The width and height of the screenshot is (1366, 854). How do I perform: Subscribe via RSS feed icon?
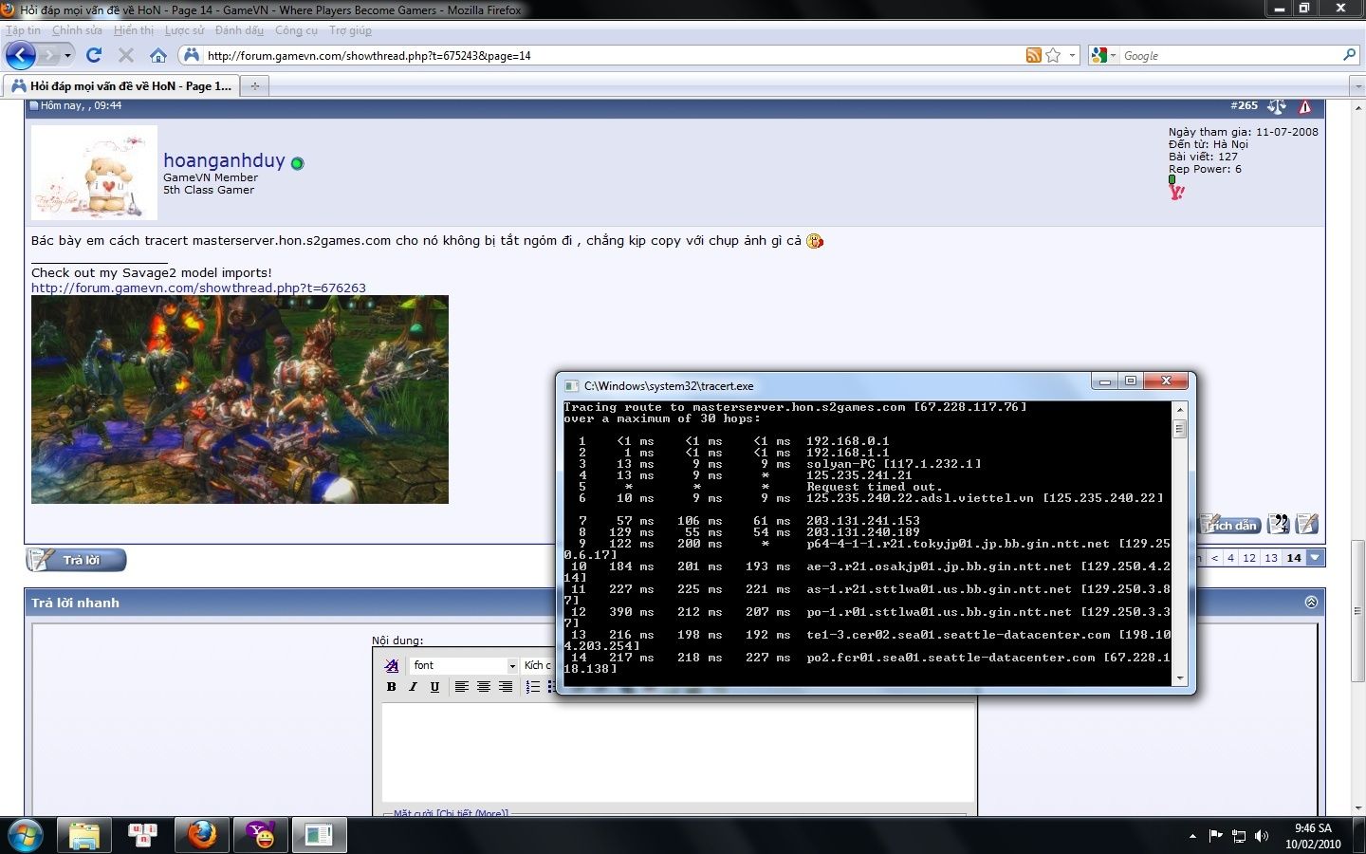(x=1034, y=55)
